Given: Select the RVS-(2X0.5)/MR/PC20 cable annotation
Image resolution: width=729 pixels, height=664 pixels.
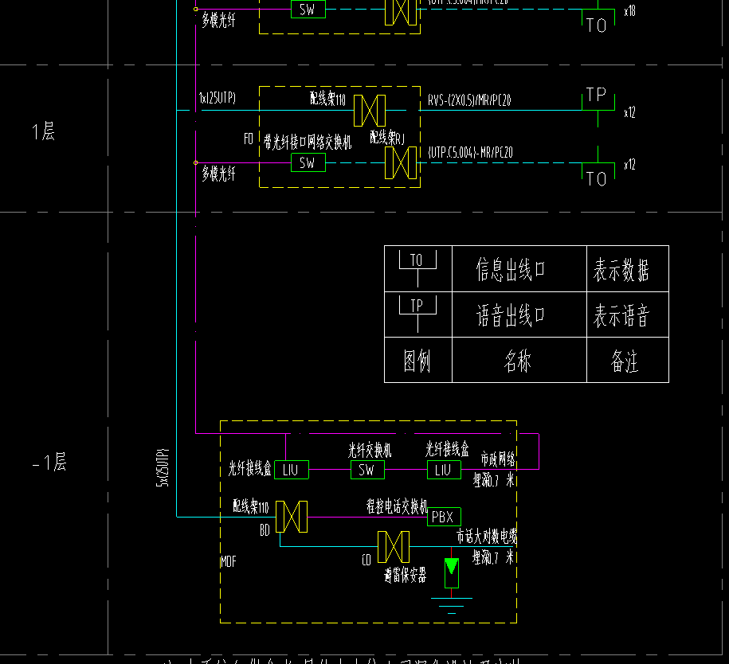Looking at the screenshot, I should [469, 100].
